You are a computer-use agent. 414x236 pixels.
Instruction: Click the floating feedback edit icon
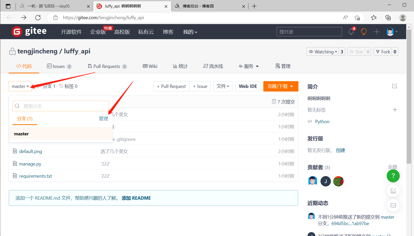click(393, 191)
